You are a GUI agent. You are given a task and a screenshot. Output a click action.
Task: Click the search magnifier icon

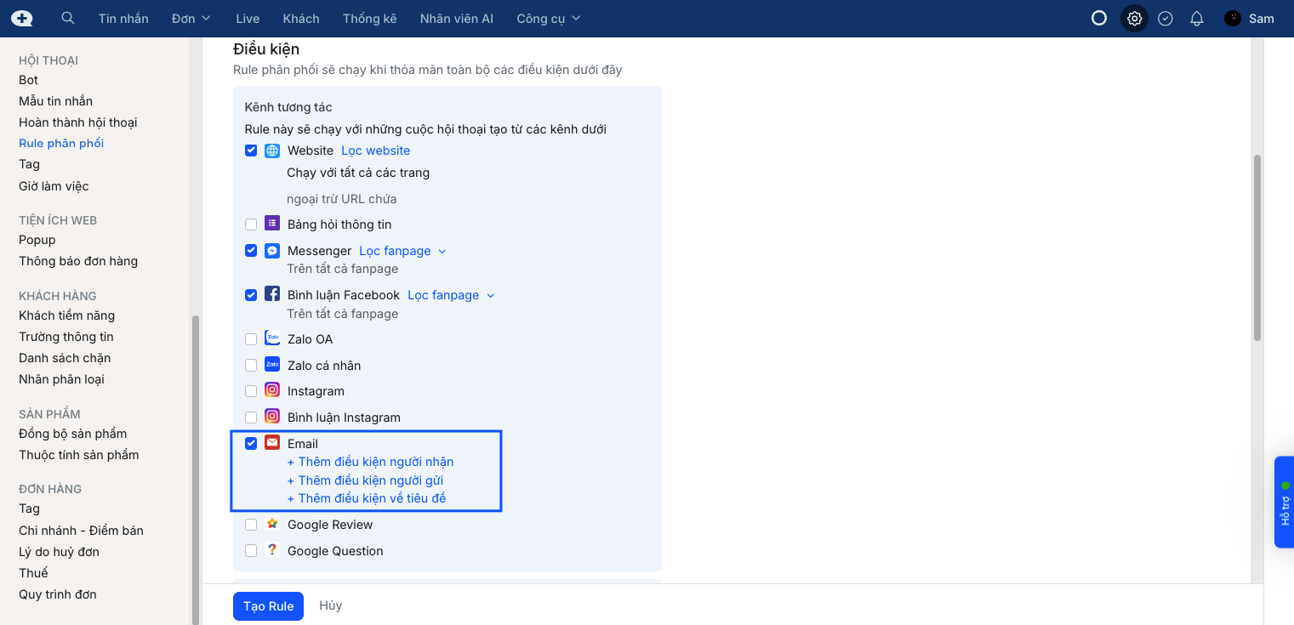tap(68, 18)
